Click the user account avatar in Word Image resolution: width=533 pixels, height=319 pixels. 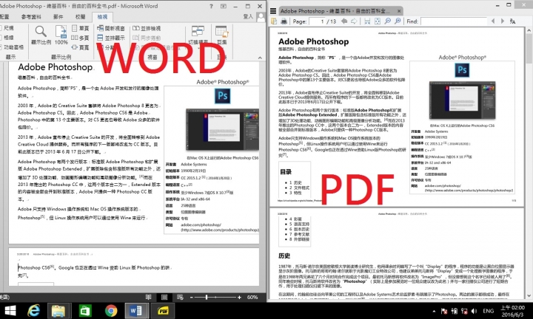(x=261, y=17)
